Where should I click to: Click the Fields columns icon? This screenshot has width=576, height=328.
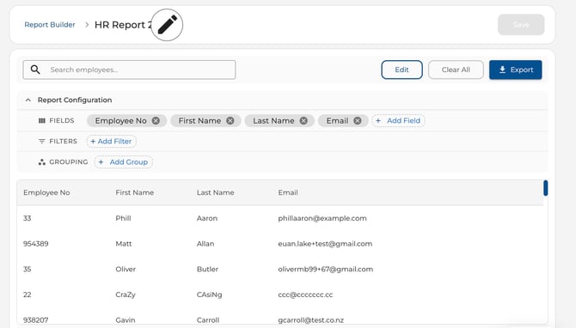(42, 121)
